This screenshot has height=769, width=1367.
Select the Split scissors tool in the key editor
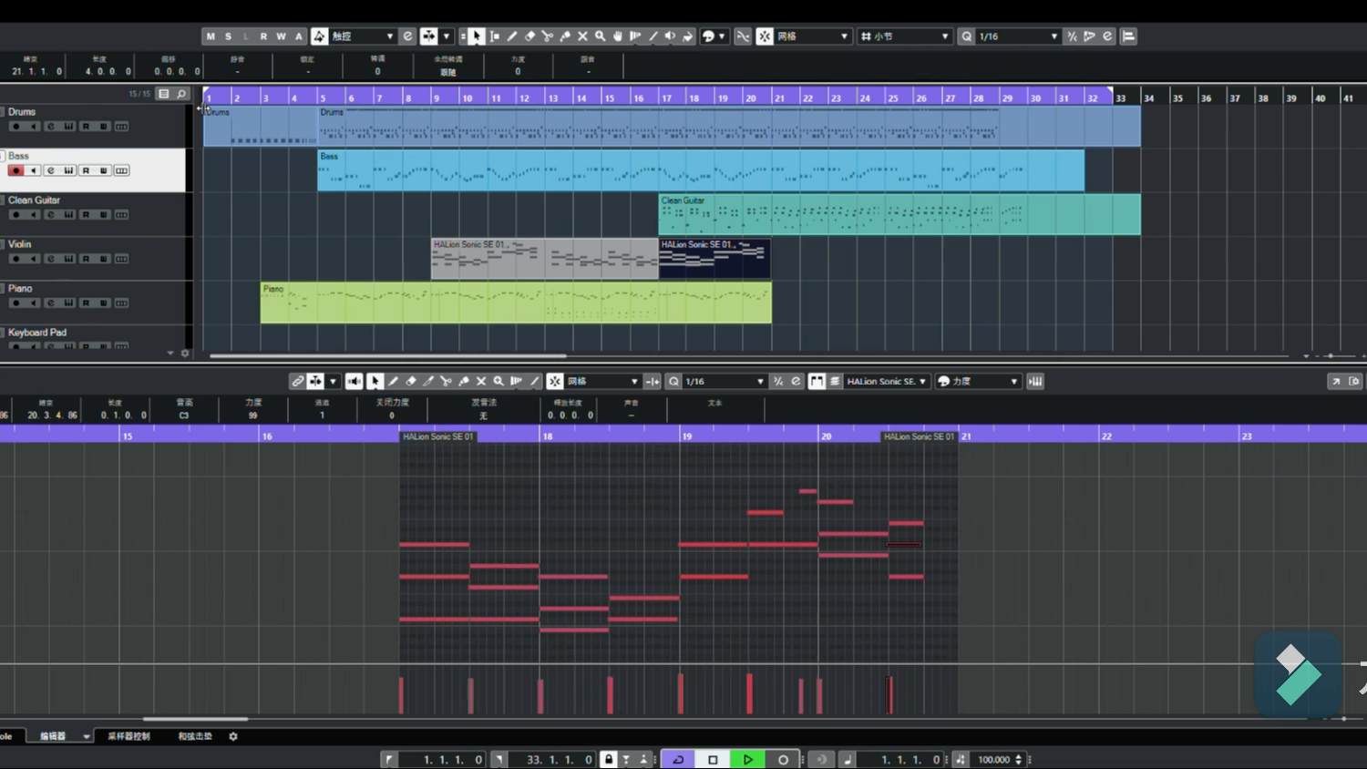[446, 381]
